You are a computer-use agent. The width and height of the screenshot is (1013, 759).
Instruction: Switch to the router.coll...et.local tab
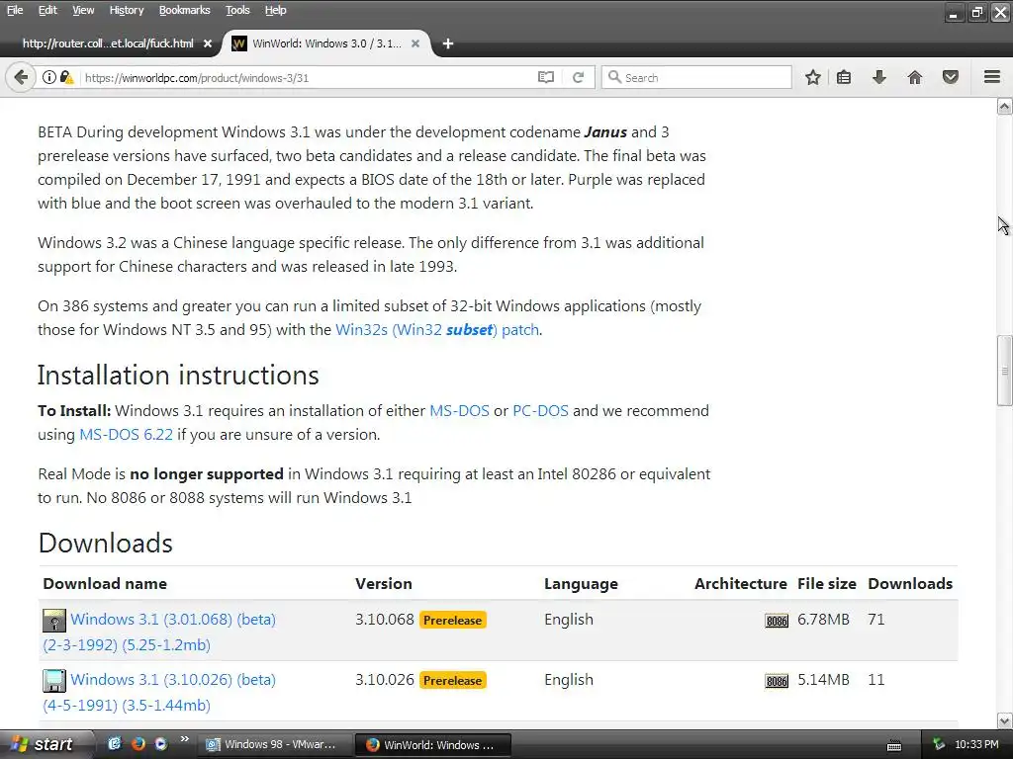pos(107,43)
